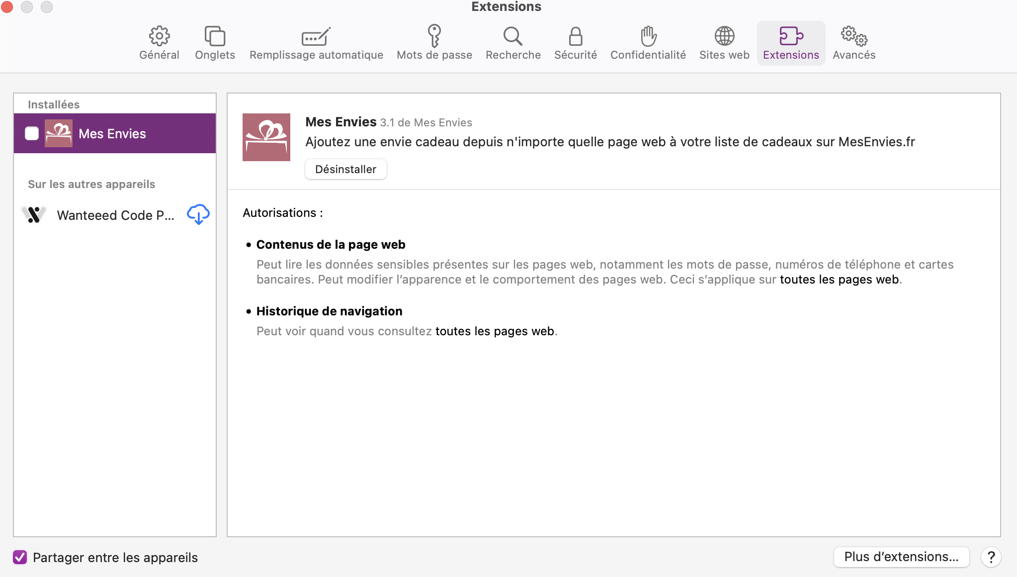Open help with the question mark button
1017x577 pixels.
[x=991, y=557]
